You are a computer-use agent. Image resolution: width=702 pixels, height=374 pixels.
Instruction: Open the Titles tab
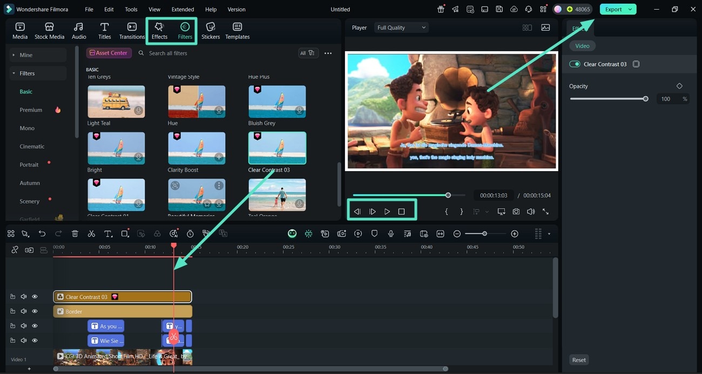pos(105,31)
